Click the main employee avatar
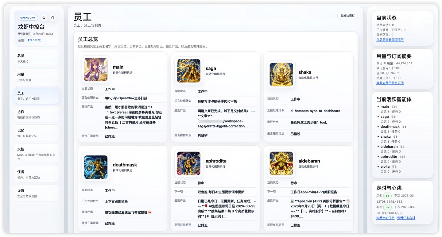Screen dimensions: 442x237 click(96, 70)
